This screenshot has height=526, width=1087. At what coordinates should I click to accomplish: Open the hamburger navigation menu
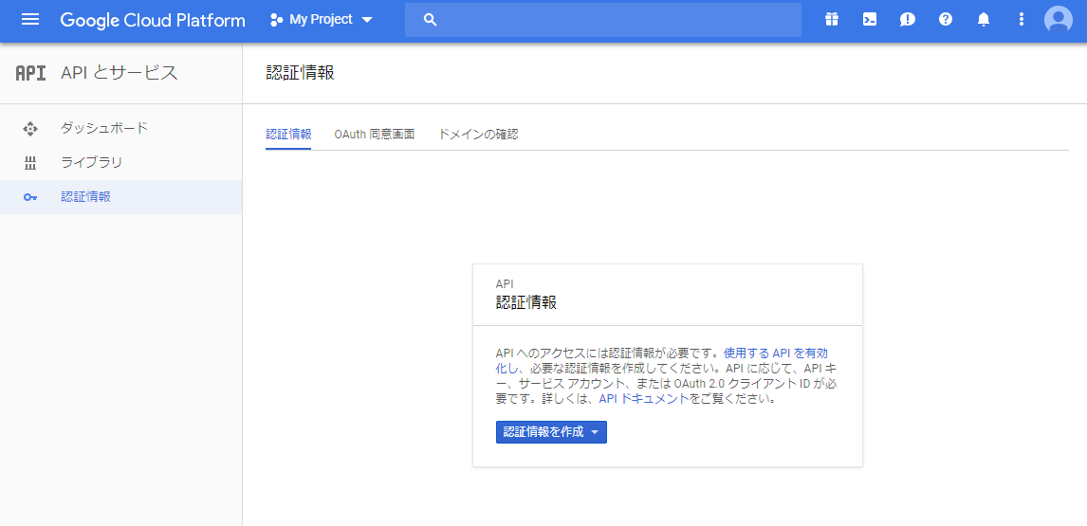30,19
